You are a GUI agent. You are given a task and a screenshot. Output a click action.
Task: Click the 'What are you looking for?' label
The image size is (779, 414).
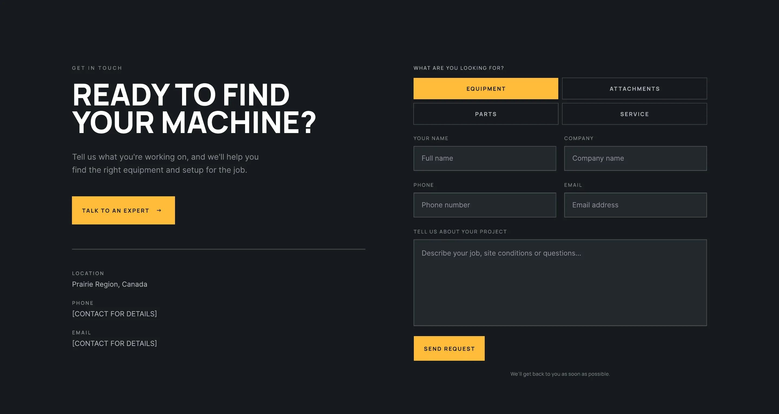coord(459,68)
